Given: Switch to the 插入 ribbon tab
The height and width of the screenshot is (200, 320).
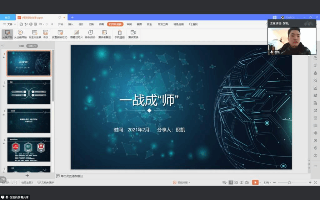Looking at the screenshot, I should coord(71,24).
